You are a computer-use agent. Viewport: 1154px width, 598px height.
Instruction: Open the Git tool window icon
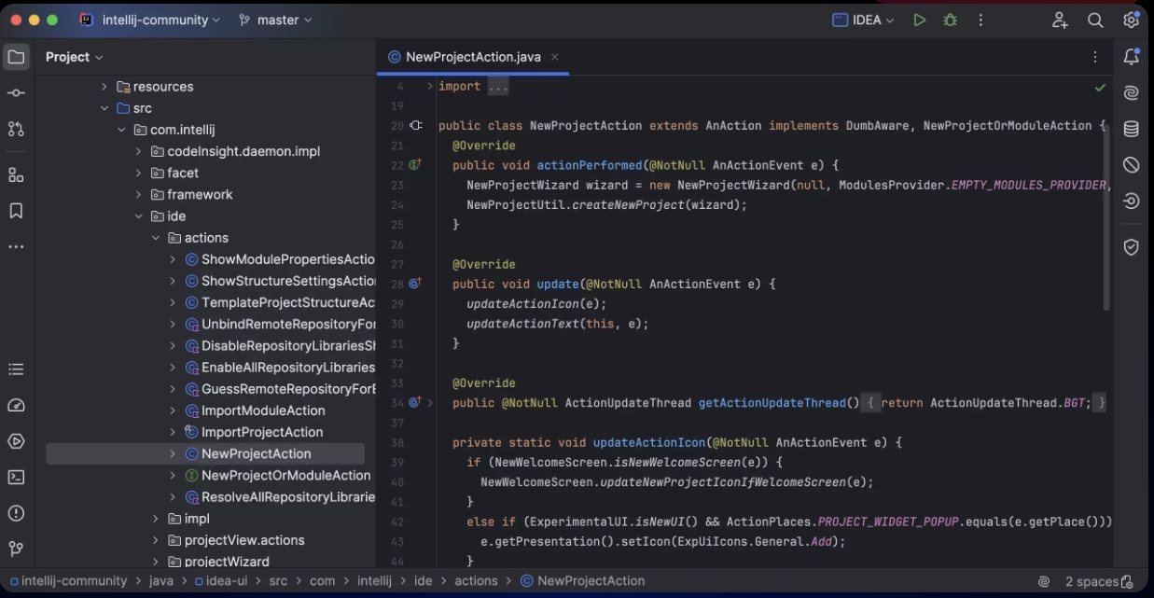click(x=16, y=549)
